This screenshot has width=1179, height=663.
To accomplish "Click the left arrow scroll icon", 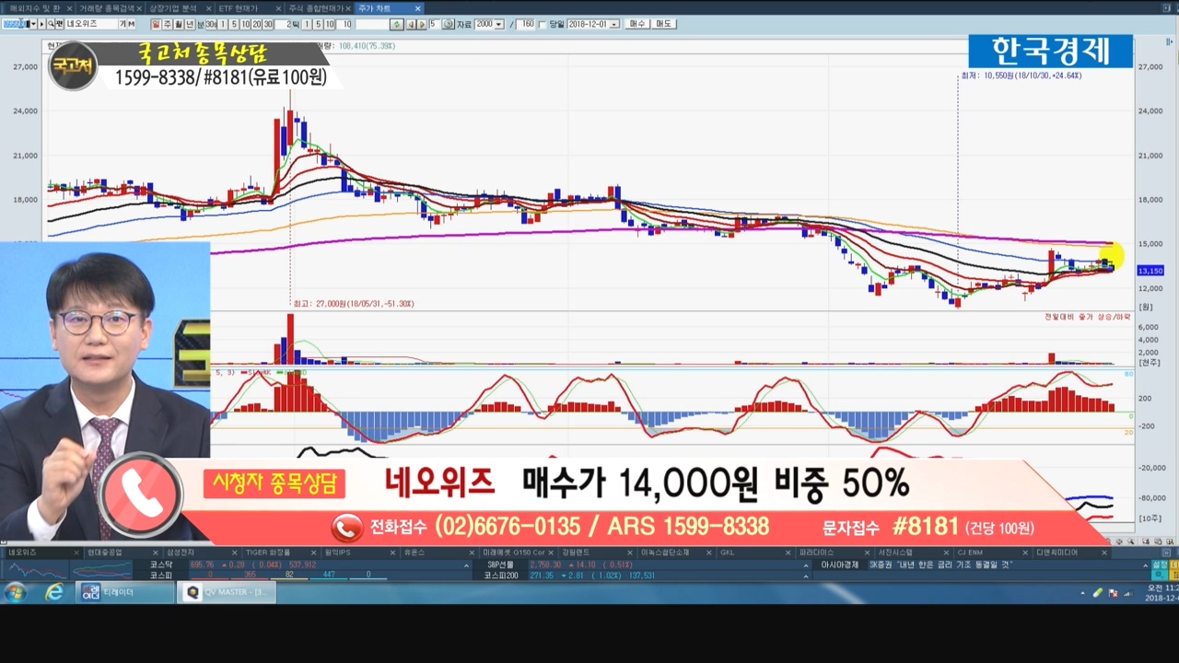I will point(411,24).
